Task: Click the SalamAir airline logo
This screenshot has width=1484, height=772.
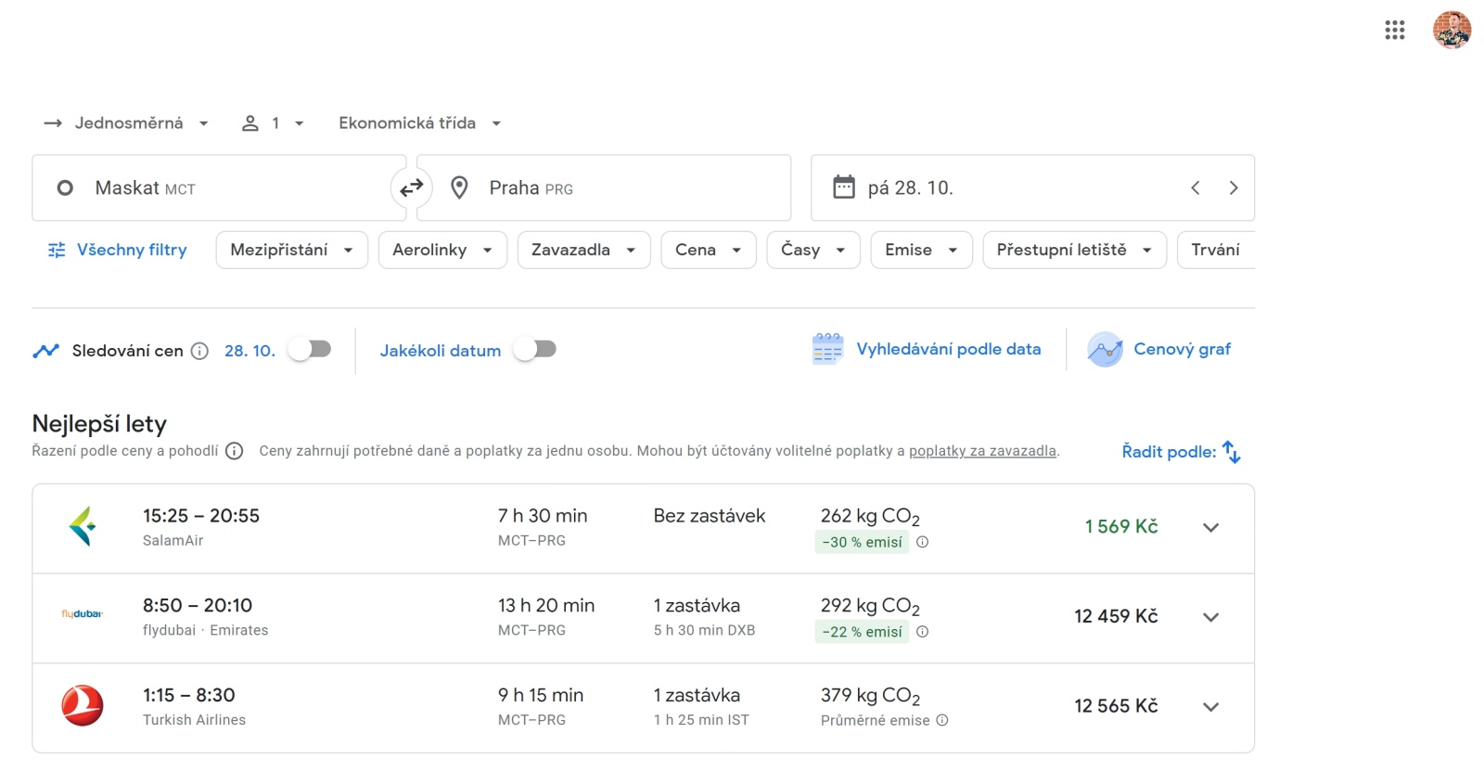Action: (x=83, y=526)
